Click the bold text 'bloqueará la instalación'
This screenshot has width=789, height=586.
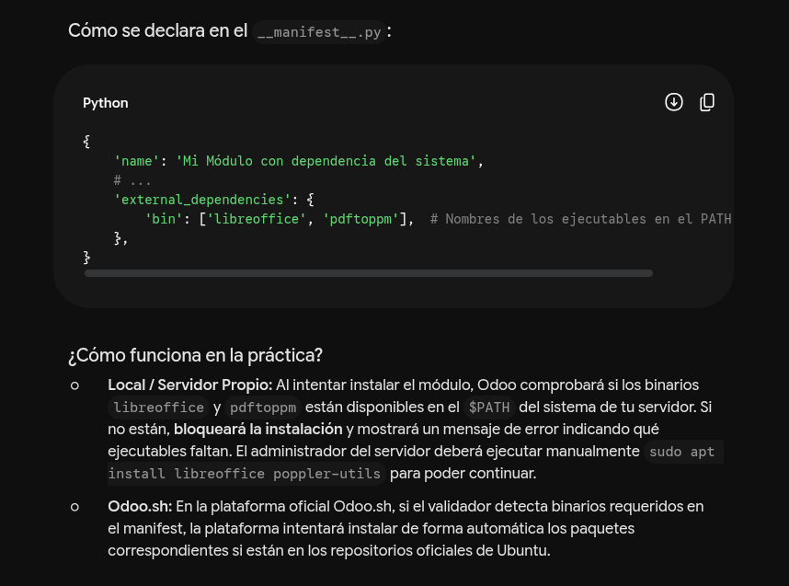(x=258, y=430)
